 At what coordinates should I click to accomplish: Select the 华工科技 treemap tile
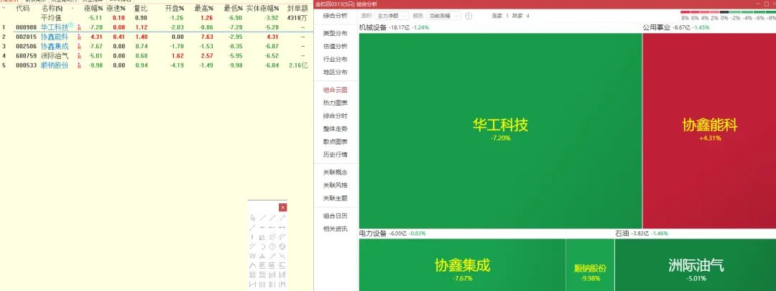click(x=500, y=131)
